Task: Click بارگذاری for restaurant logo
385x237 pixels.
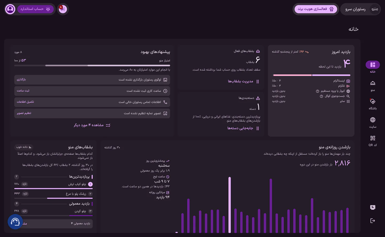Action: pyautogui.click(x=21, y=80)
